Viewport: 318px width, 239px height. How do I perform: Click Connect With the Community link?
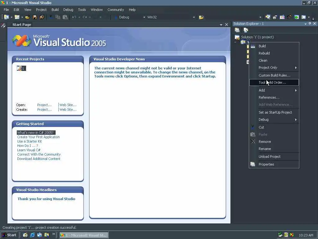tap(39, 154)
